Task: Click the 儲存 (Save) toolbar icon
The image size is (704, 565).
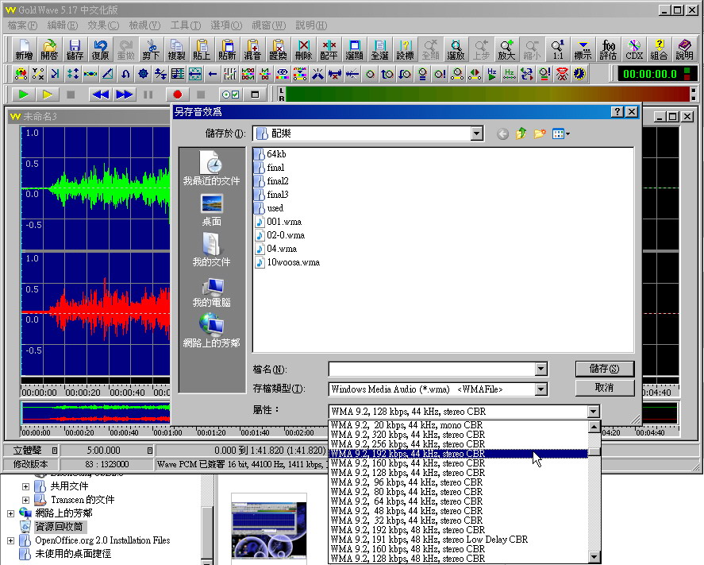Action: 75,49
